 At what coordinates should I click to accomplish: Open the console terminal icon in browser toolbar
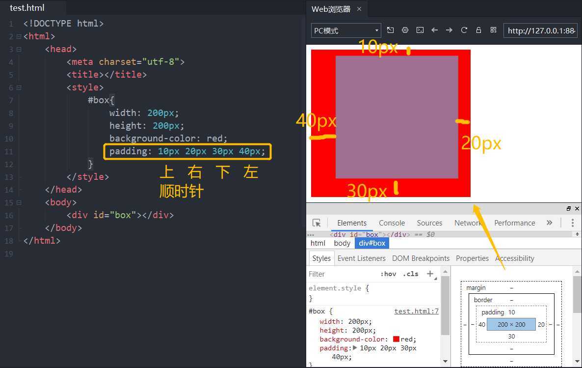point(420,30)
